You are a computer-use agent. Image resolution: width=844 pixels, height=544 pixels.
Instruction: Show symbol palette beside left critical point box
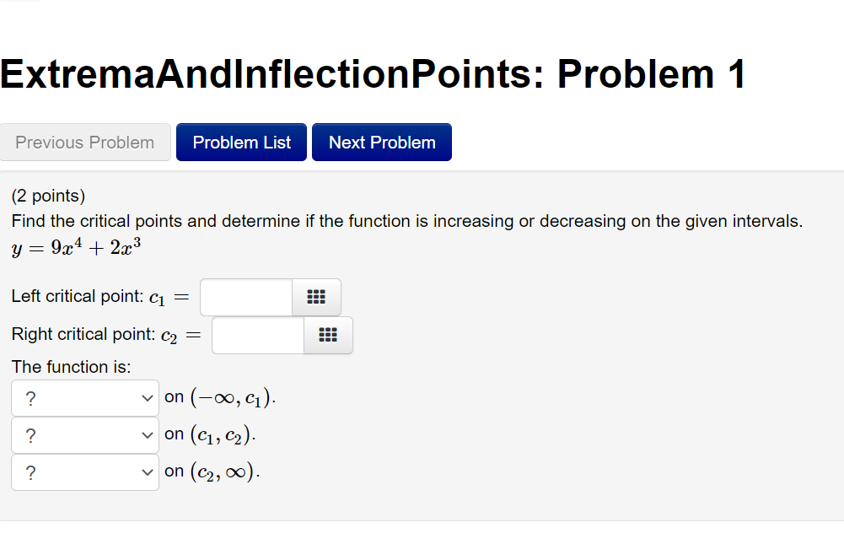tap(315, 297)
